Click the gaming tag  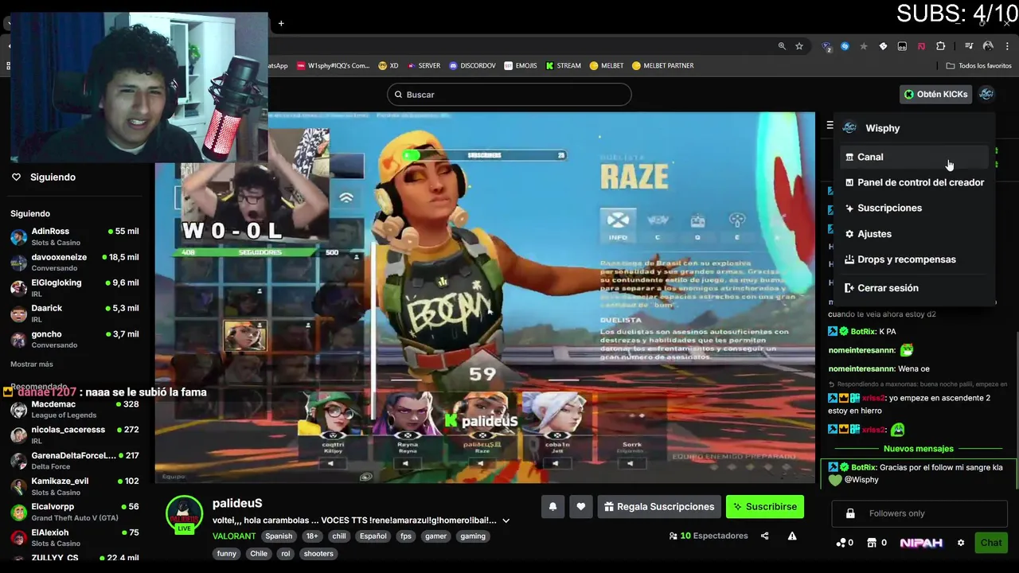click(x=473, y=536)
